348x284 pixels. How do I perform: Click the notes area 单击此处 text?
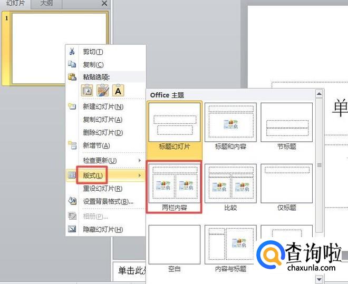coord(132,270)
